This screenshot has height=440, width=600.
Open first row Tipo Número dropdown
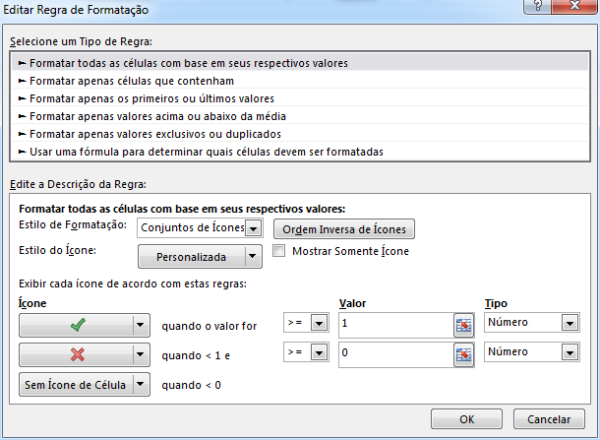pos(569,323)
